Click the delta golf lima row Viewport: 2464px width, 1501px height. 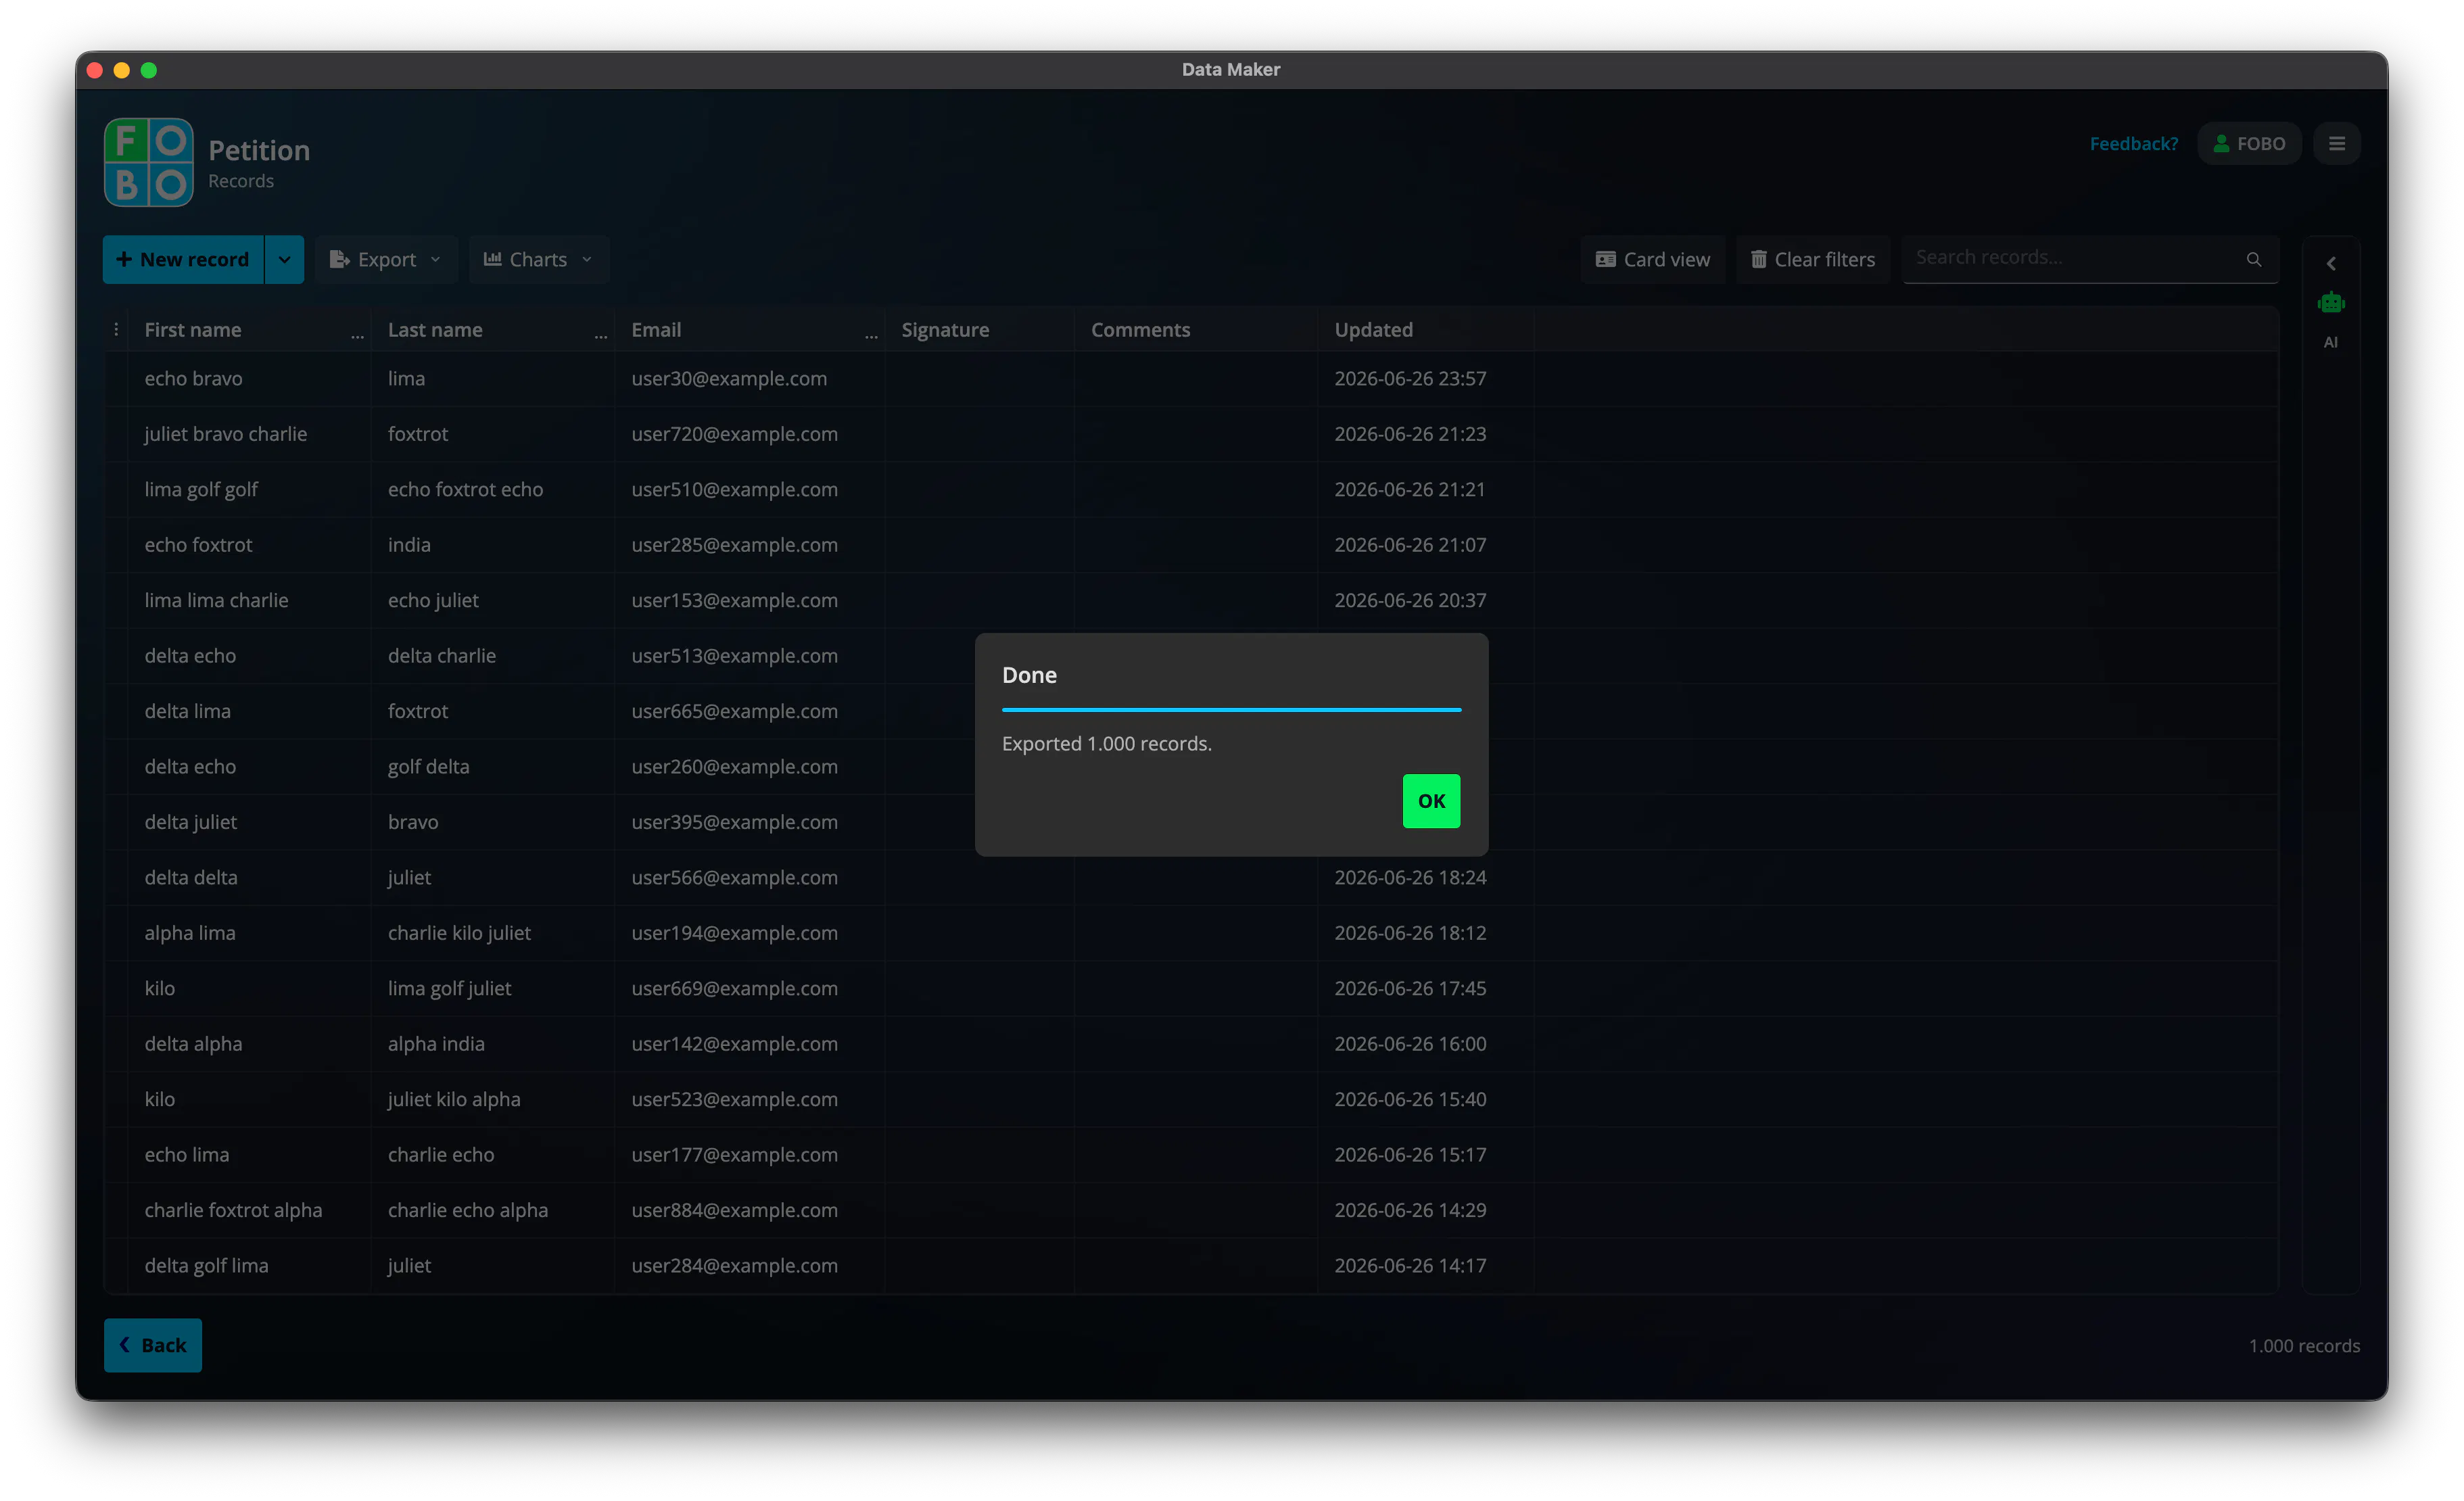click(x=1191, y=1266)
